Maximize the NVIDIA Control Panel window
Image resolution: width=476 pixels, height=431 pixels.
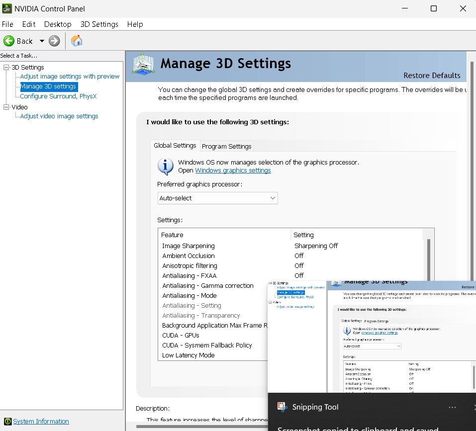(x=434, y=8)
